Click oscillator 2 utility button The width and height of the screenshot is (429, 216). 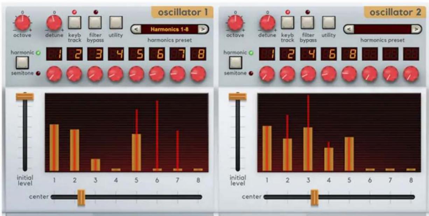(329, 22)
